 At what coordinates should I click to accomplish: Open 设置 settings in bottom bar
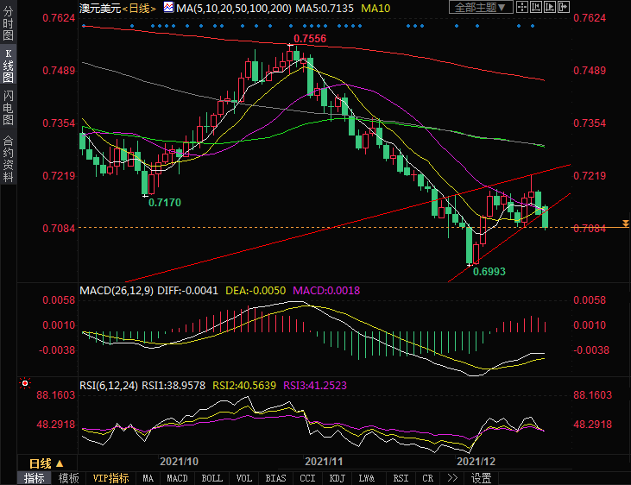(482, 478)
